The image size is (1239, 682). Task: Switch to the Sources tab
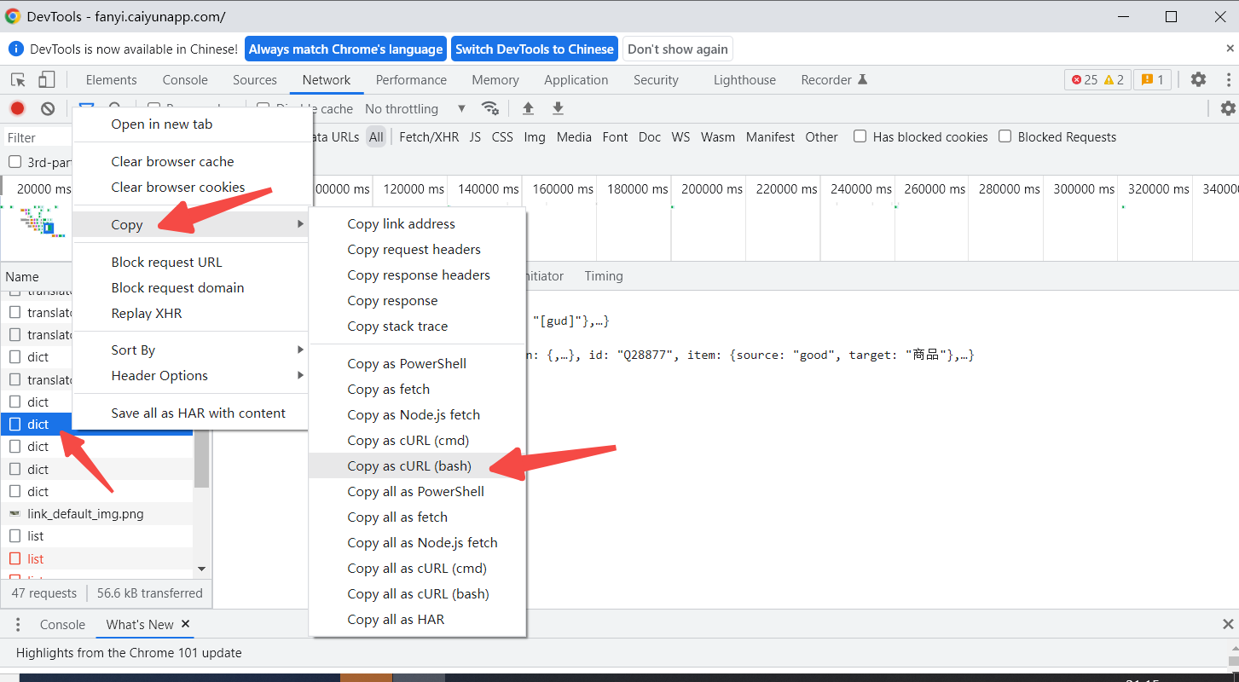pos(255,80)
